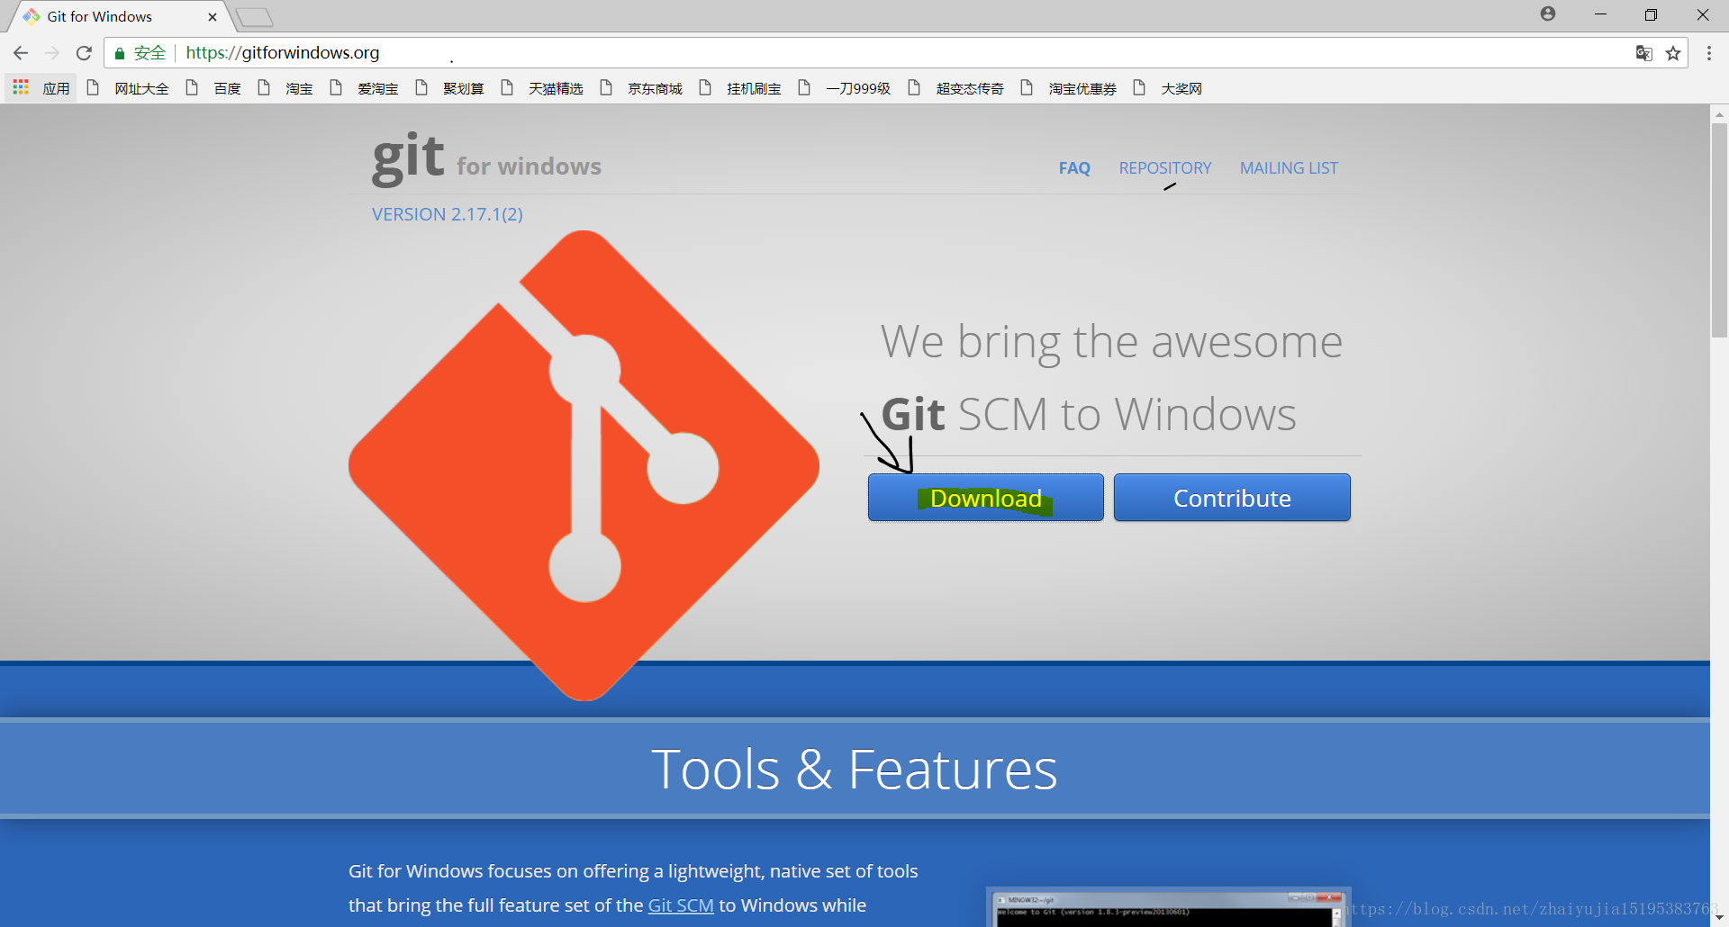Open the FAQ navigation link
Viewport: 1729px width, 927px height.
coord(1074,168)
